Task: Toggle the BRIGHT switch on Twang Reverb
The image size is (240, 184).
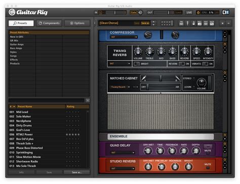Action: [137, 64]
